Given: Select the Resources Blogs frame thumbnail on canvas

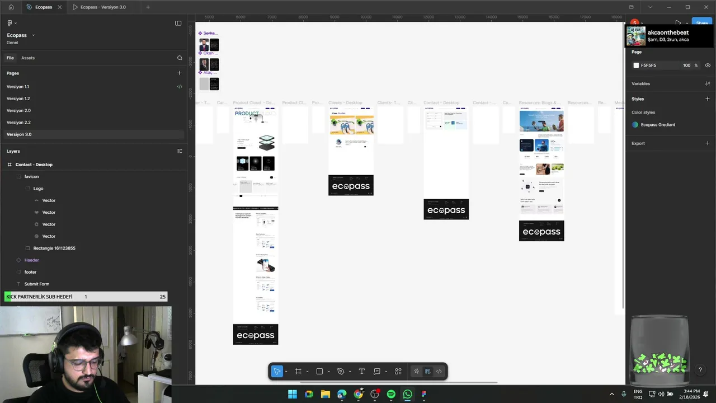Looking at the screenshot, I should pos(541,175).
